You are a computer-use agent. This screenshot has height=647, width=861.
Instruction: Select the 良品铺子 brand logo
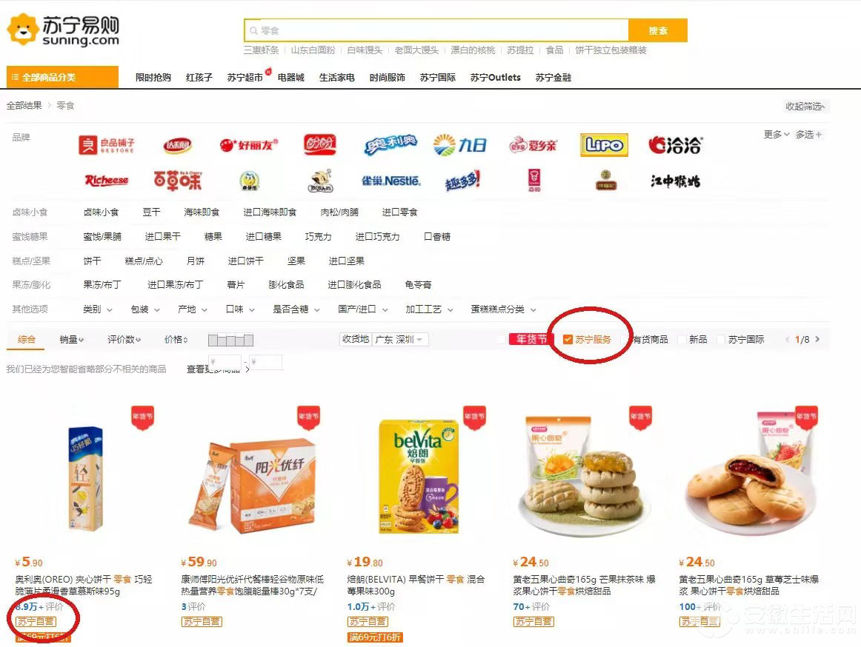coord(107,145)
